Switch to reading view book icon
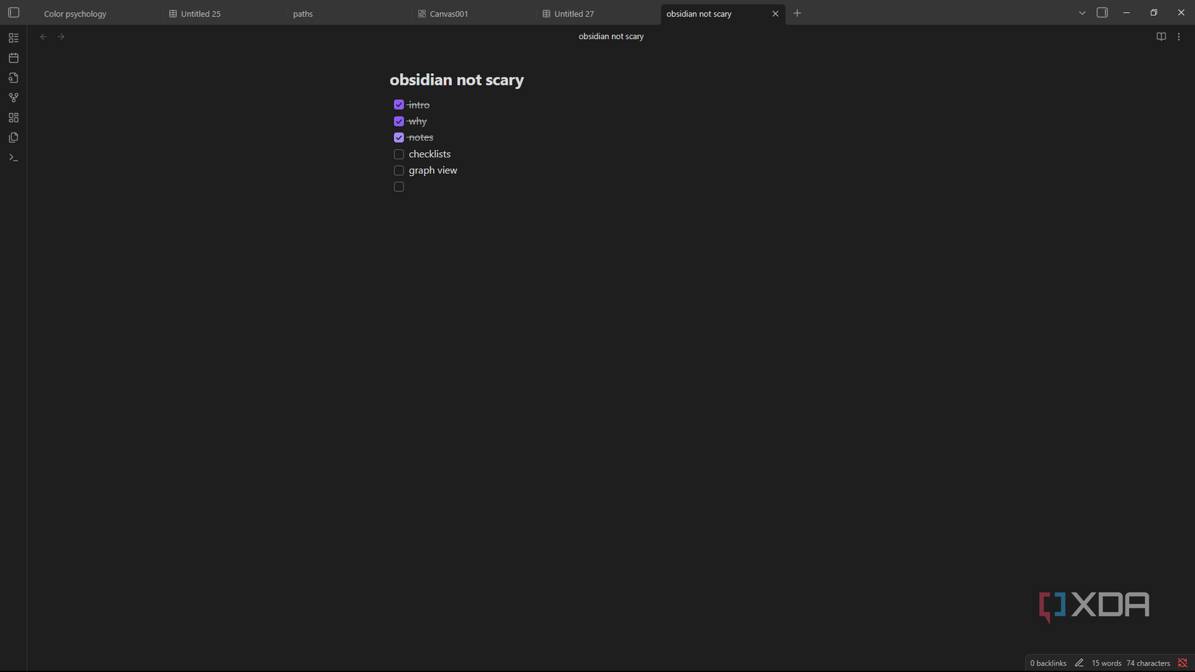Image resolution: width=1195 pixels, height=672 pixels. (1161, 36)
